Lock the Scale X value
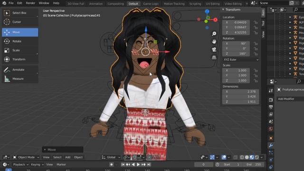The height and width of the screenshot is (171, 304). (256, 70)
